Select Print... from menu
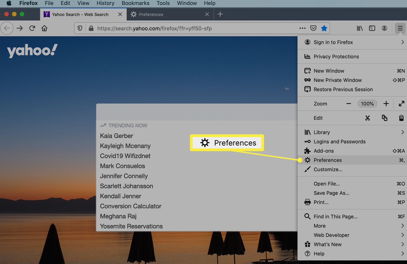The height and width of the screenshot is (264, 407). coord(352,202)
